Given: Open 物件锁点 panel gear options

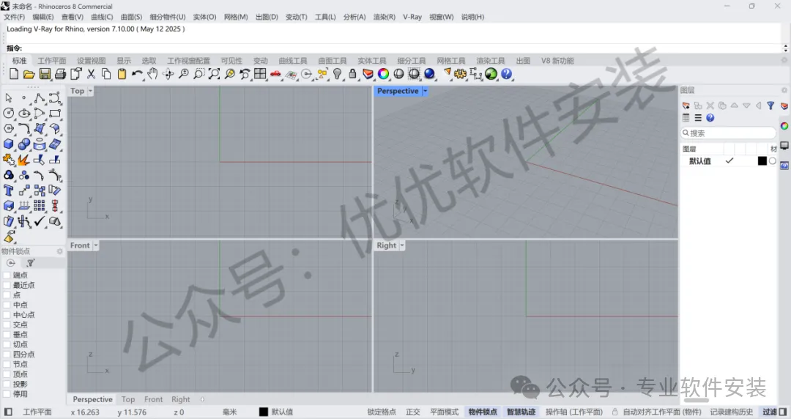Looking at the screenshot, I should [x=59, y=251].
